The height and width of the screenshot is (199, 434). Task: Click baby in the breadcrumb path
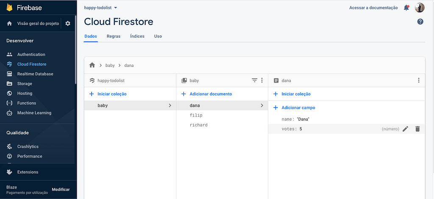pyautogui.click(x=110, y=66)
